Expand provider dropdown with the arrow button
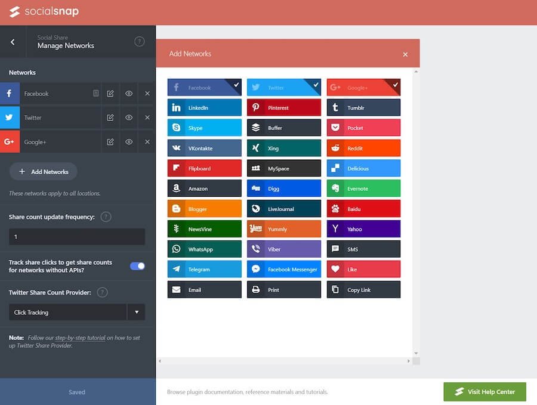This screenshot has height=405, width=537. click(x=136, y=312)
